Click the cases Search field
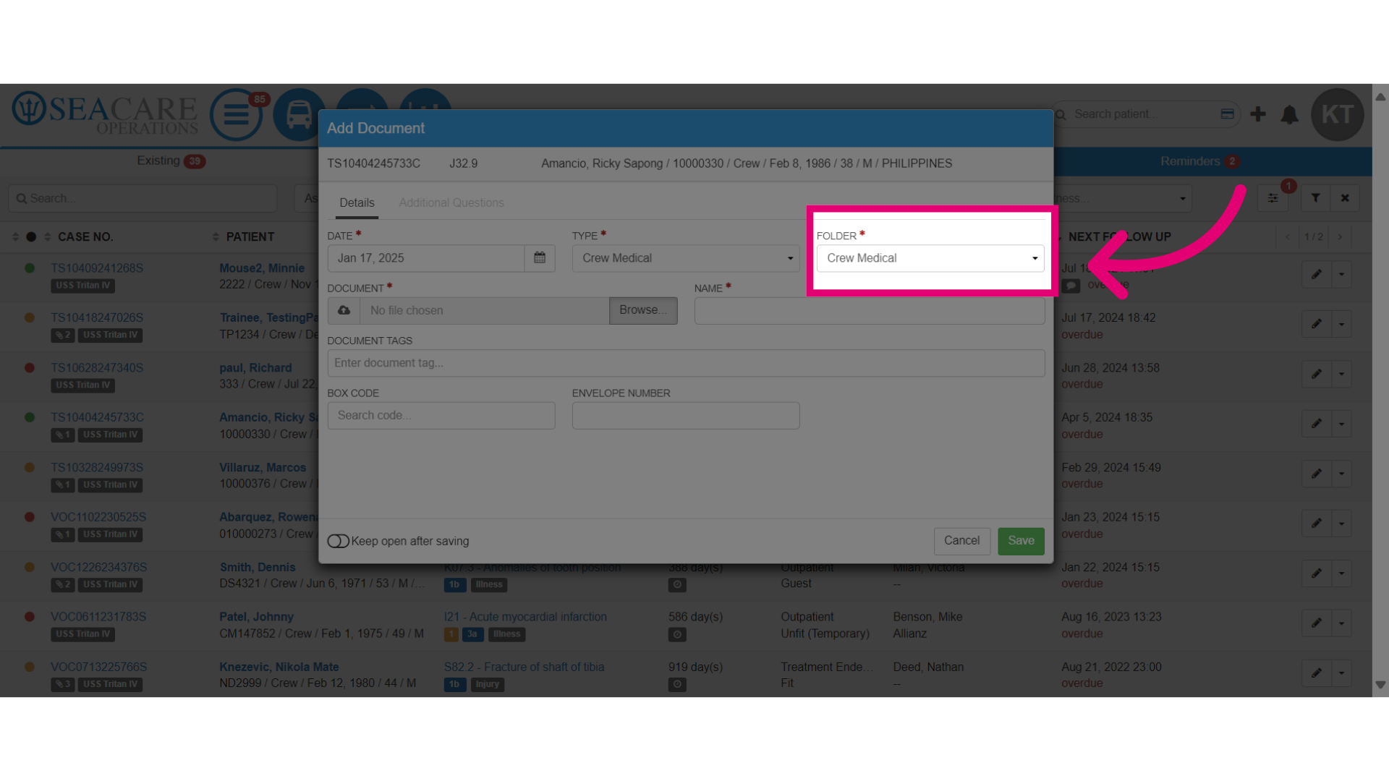Screen dimensions: 1389x781 [143, 198]
